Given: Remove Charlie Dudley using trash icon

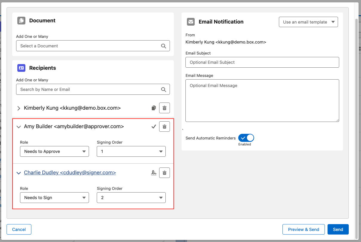Looking at the screenshot, I should click(x=164, y=173).
